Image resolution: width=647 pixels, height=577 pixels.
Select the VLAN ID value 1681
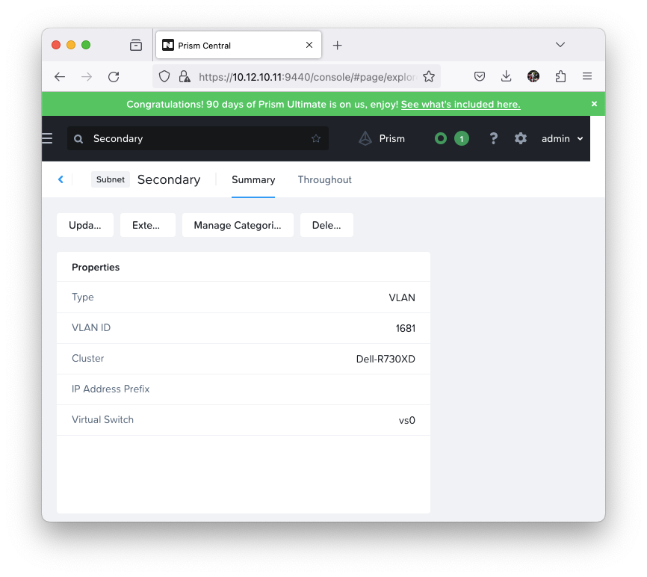click(406, 329)
